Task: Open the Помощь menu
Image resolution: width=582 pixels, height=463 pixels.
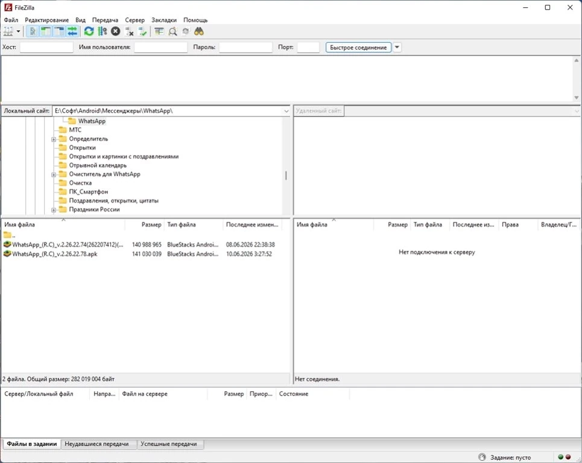Action: point(195,20)
